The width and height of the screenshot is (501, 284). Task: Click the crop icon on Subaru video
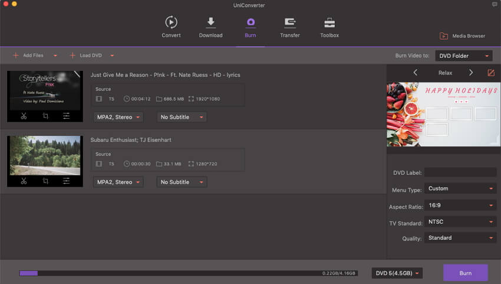click(45, 181)
